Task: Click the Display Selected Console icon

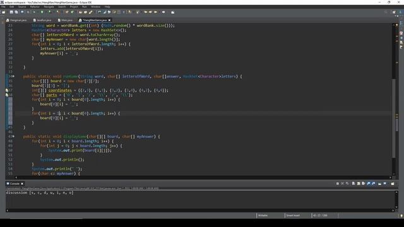Action: tap(385, 183)
